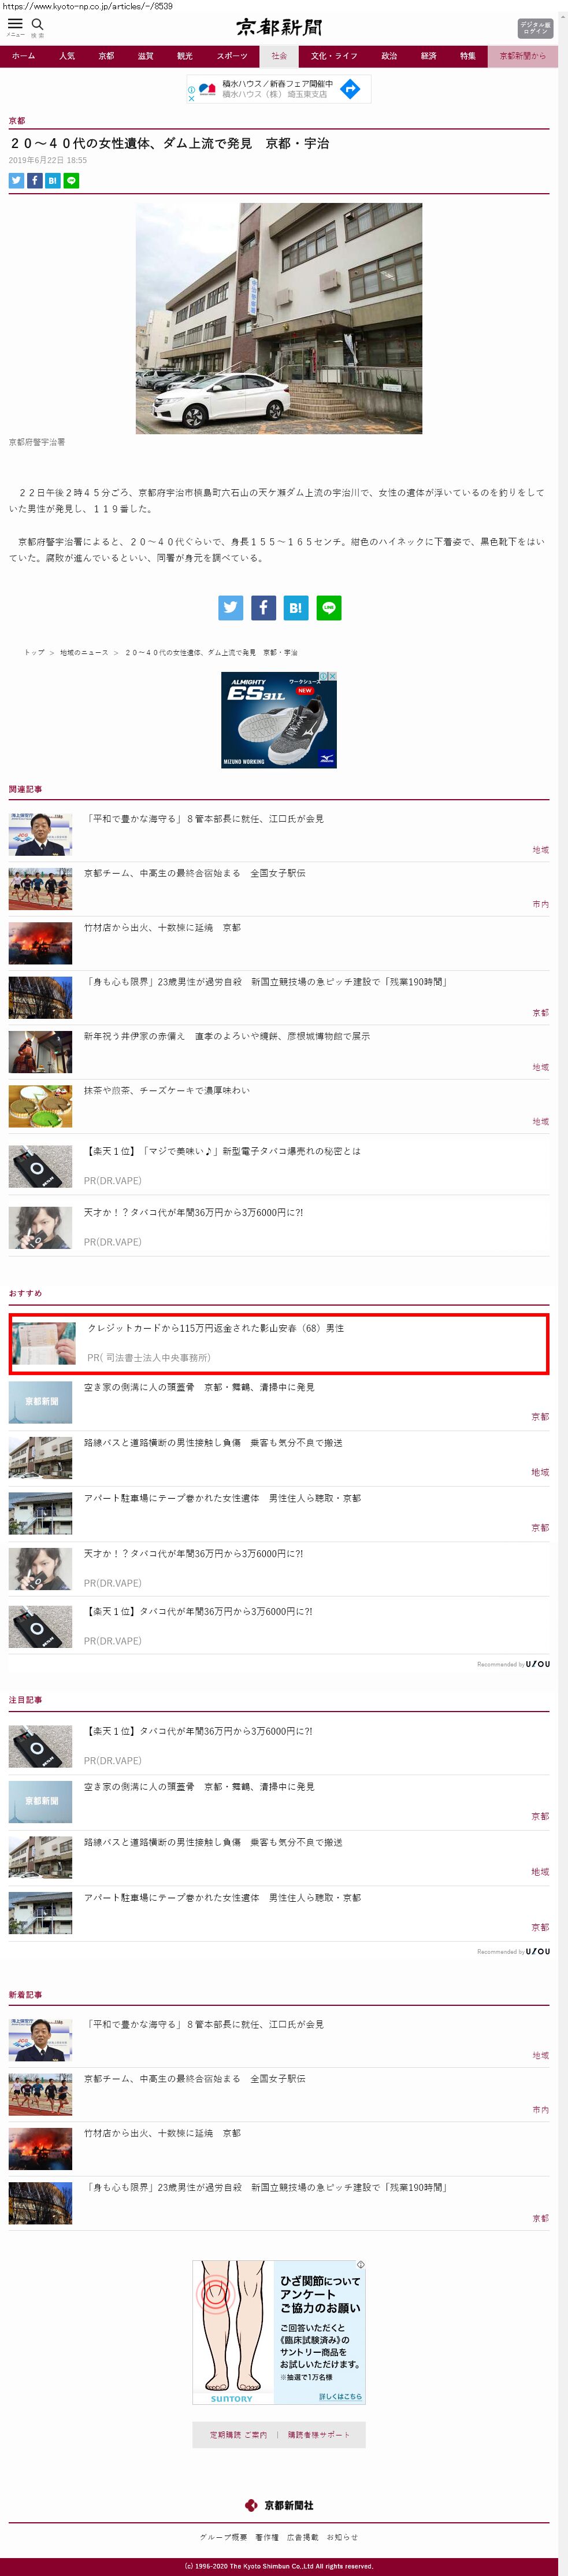
Task: Click small Hatena B! bookmark icon
Action: (x=53, y=181)
